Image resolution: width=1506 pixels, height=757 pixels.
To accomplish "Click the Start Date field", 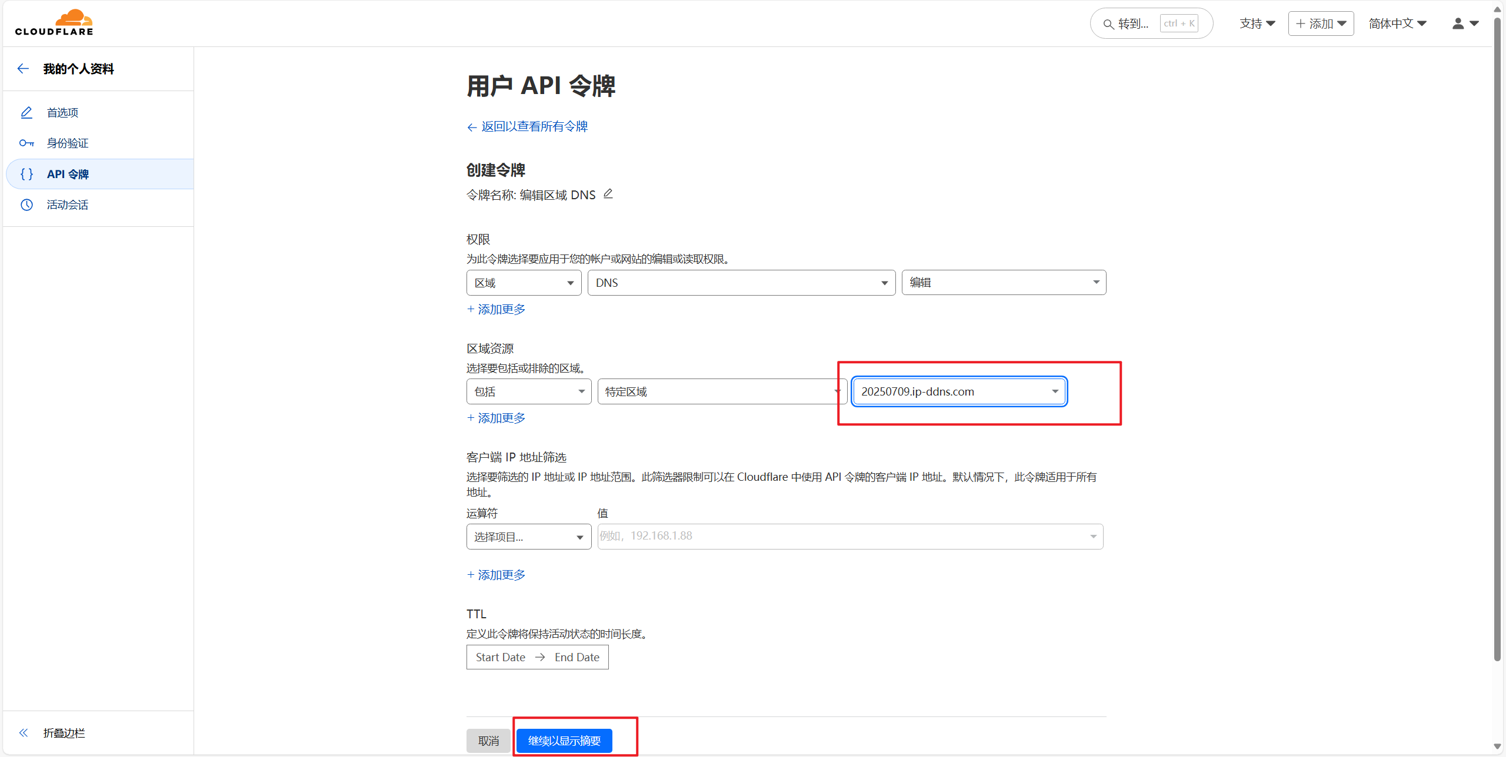I will [500, 657].
